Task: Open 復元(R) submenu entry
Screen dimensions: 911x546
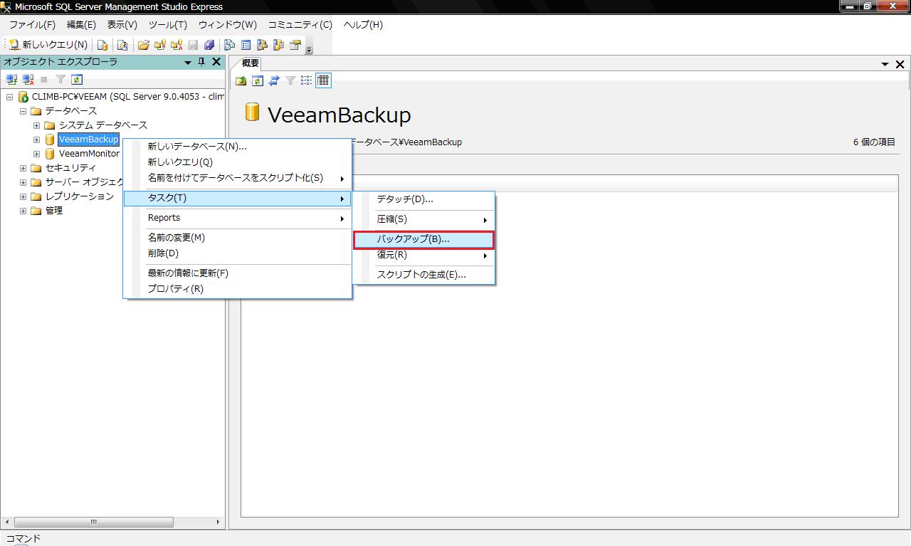Action: coord(424,255)
